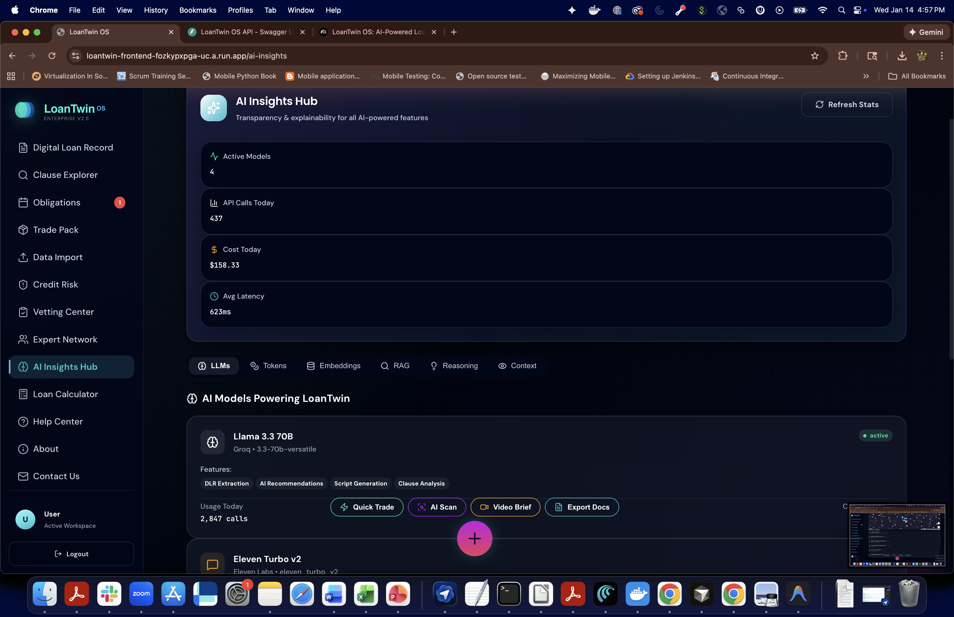Click the Refresh Stats button

point(846,105)
